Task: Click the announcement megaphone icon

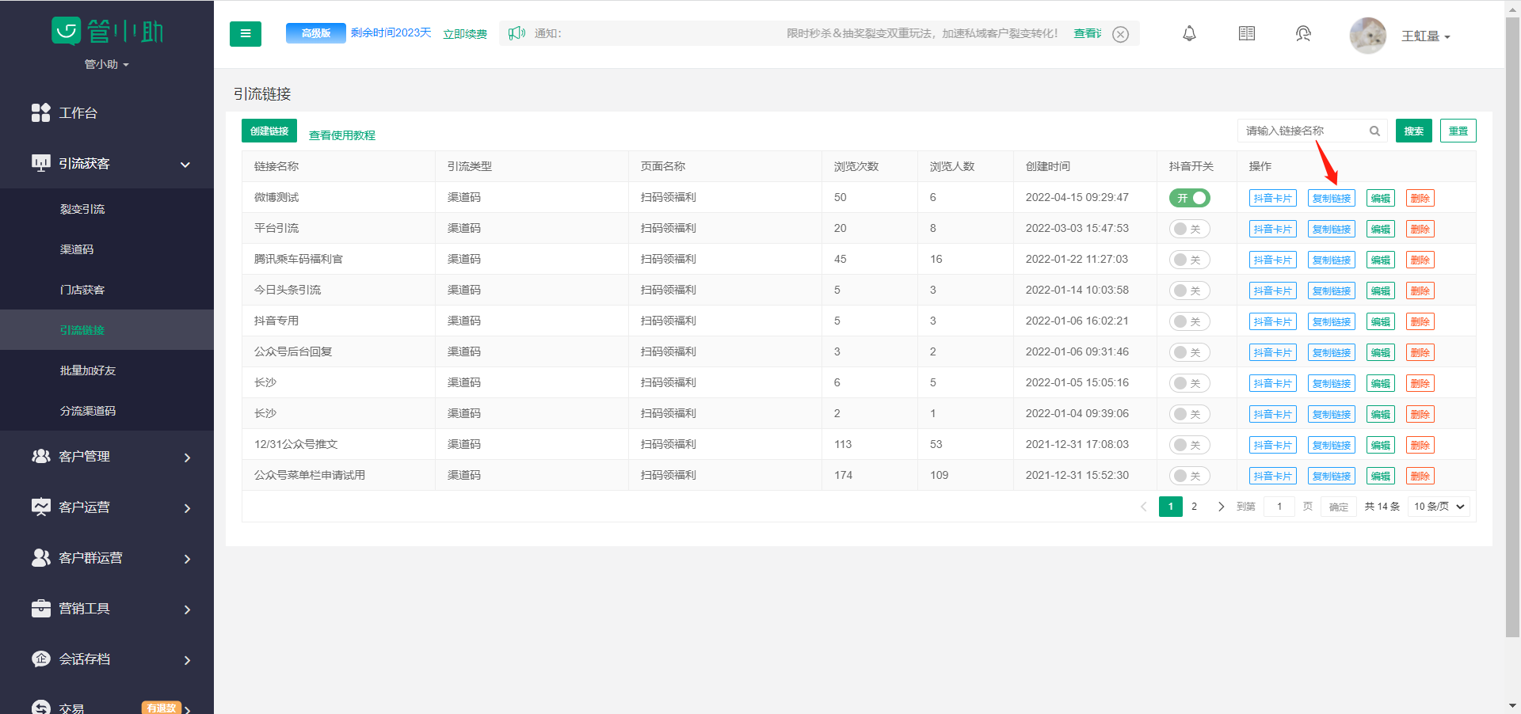Action: (517, 33)
